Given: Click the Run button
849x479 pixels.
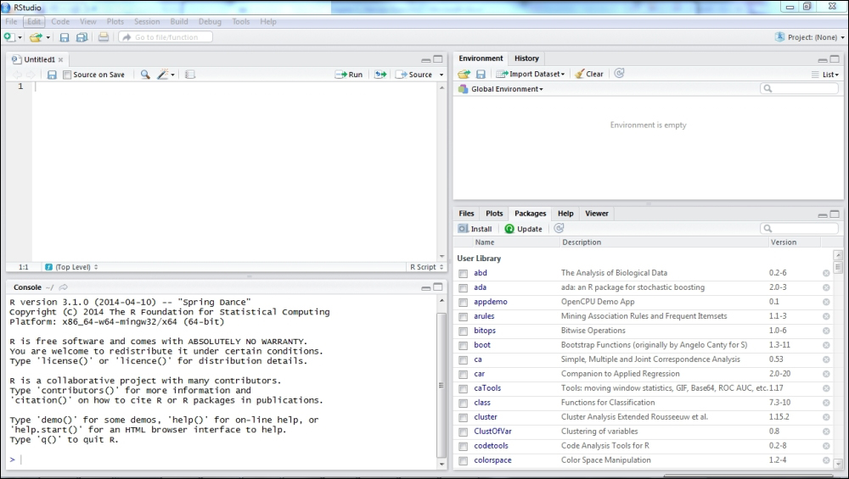Looking at the screenshot, I should (x=349, y=75).
